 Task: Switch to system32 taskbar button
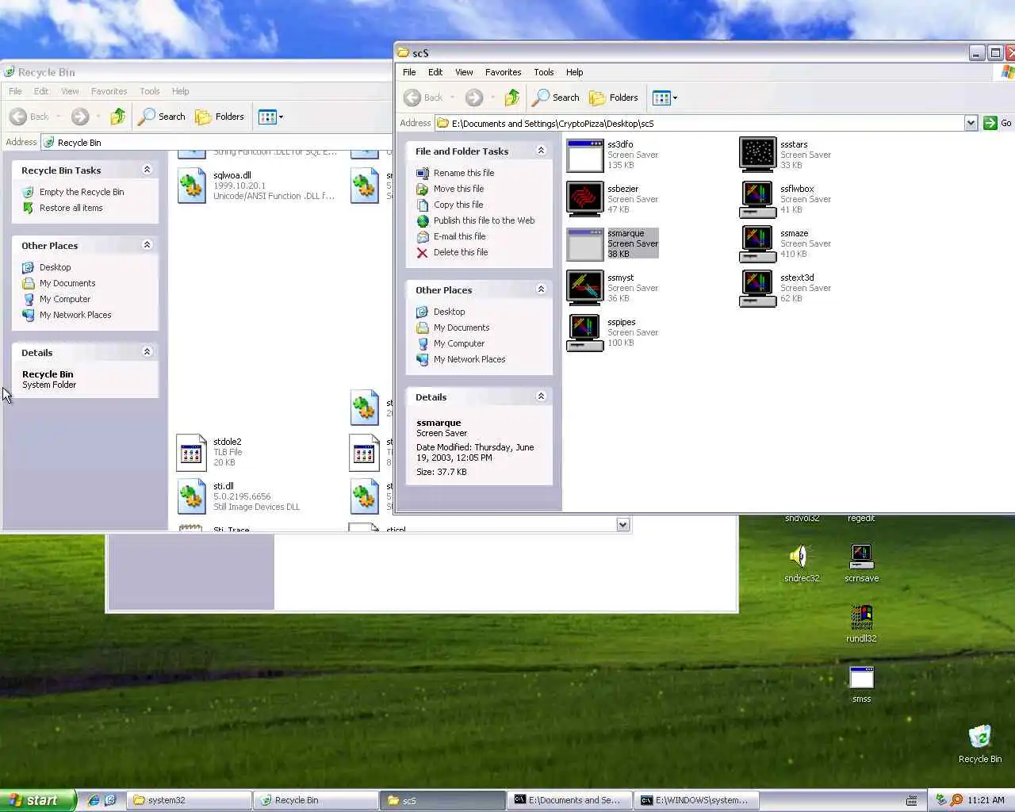189,800
